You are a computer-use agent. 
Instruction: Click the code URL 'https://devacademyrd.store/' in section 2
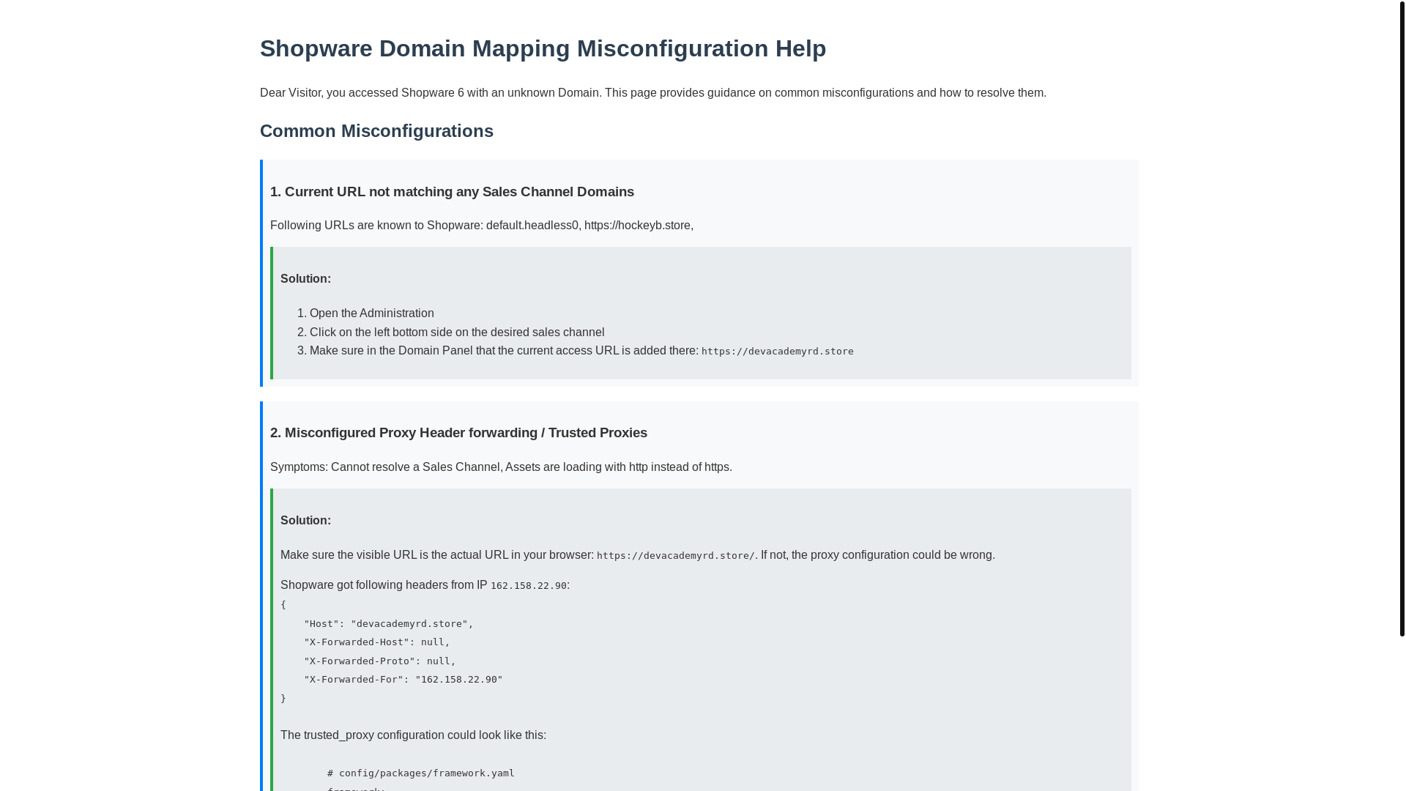tap(675, 556)
